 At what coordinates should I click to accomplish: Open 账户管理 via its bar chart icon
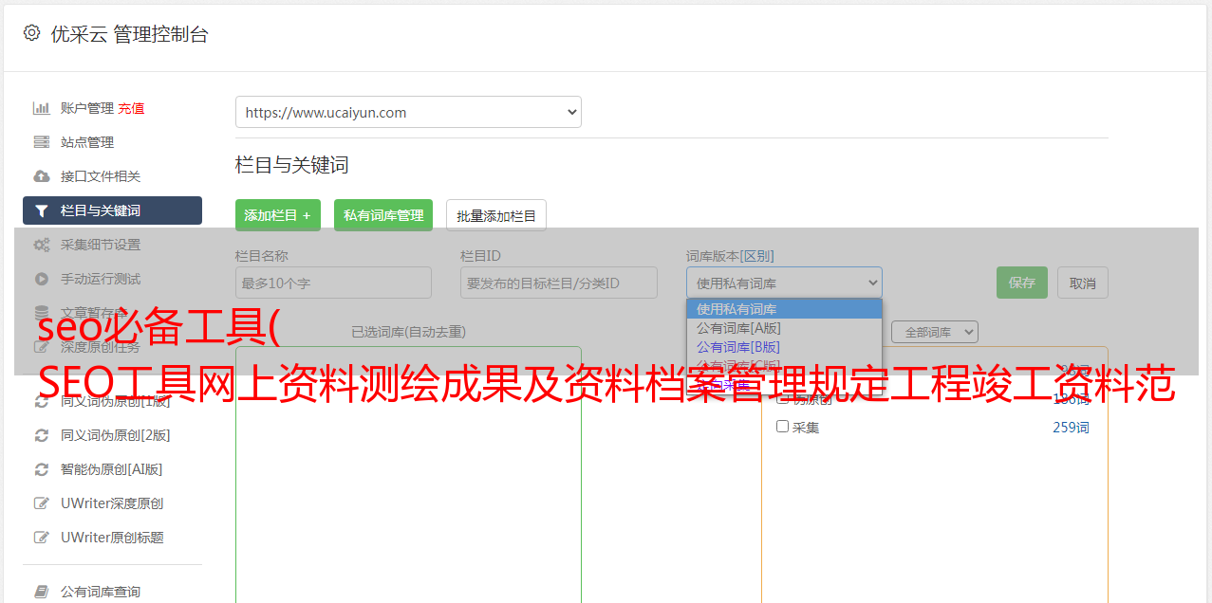(x=42, y=108)
